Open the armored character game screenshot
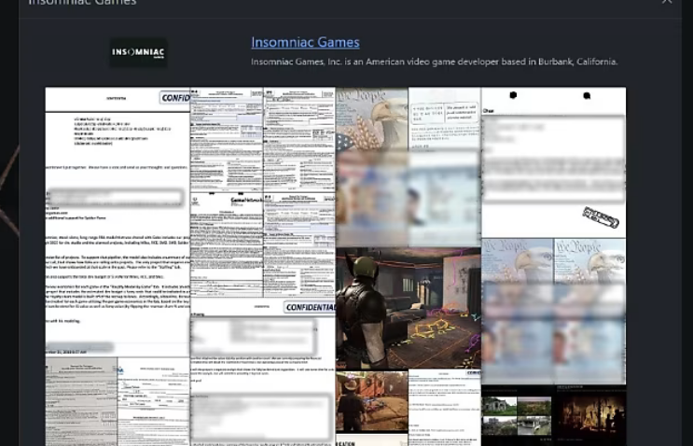The height and width of the screenshot is (446, 693). (408, 308)
